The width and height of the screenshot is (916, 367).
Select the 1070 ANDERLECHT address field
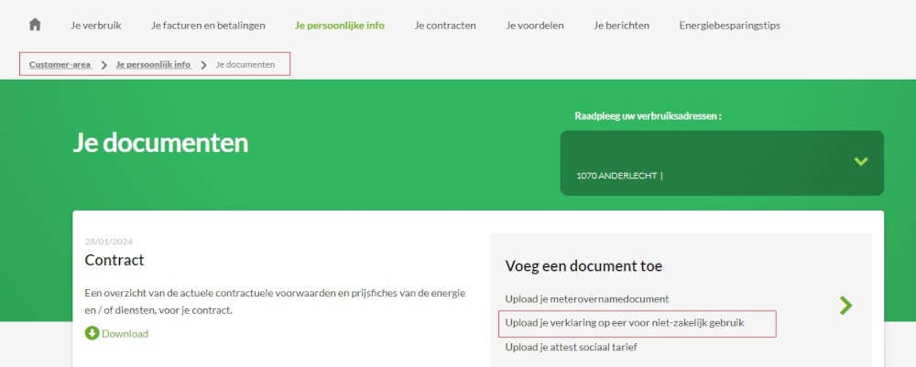[x=619, y=176]
